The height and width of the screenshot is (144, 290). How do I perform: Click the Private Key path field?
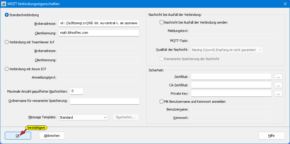click(x=231, y=93)
